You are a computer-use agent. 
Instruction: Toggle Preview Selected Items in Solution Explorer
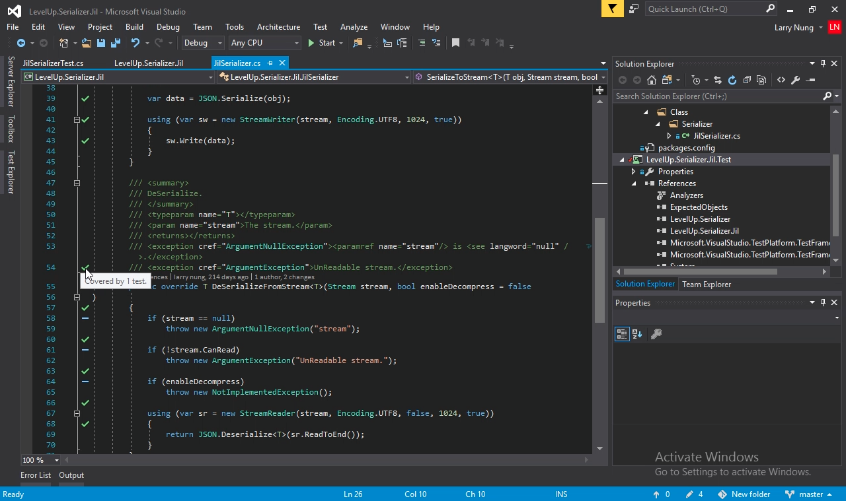click(x=810, y=80)
